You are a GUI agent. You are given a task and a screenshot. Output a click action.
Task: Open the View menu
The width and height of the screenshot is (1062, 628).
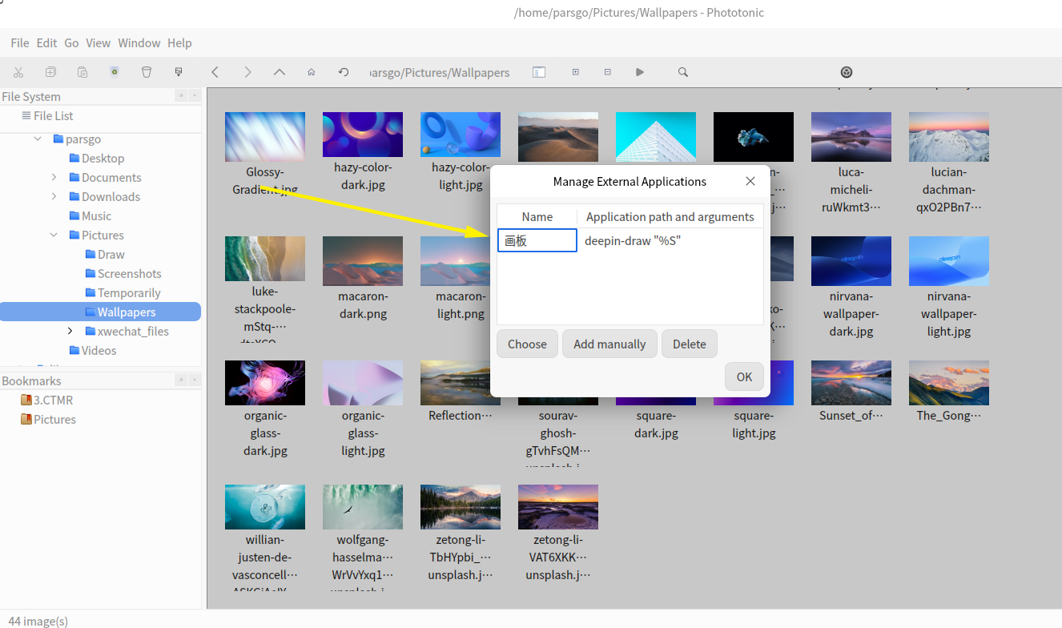click(x=99, y=43)
